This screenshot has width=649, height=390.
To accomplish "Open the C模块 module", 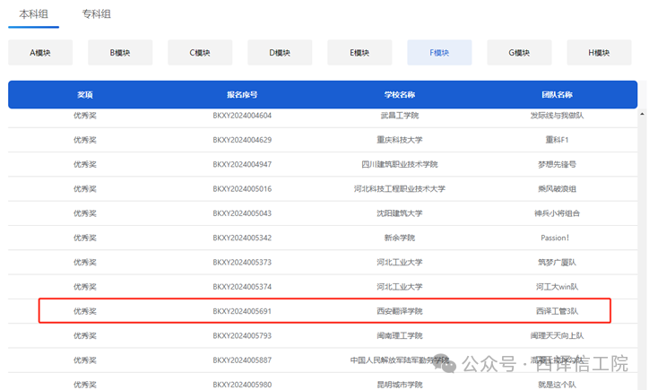I will [x=200, y=53].
